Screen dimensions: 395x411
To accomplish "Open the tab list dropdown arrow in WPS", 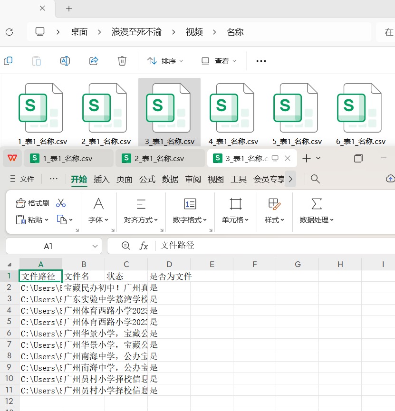I will click(x=318, y=158).
